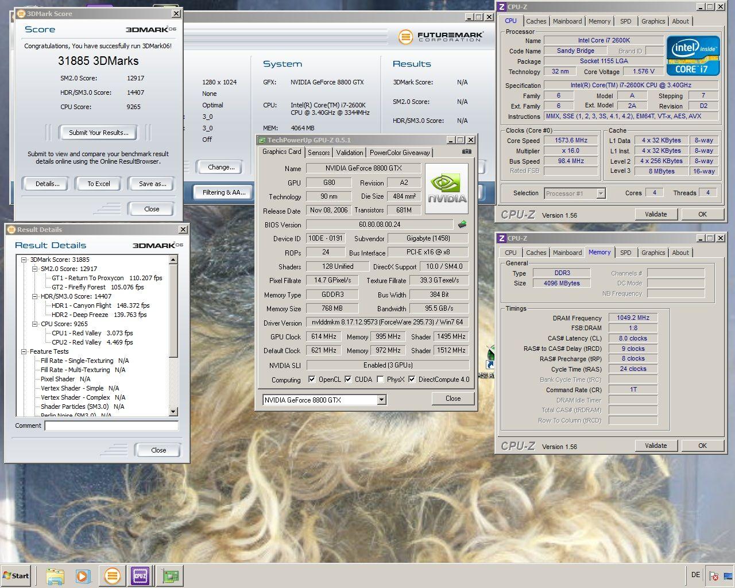Click the Action Center flag tray icon
Screen dimensions: 735x588
coord(714,576)
